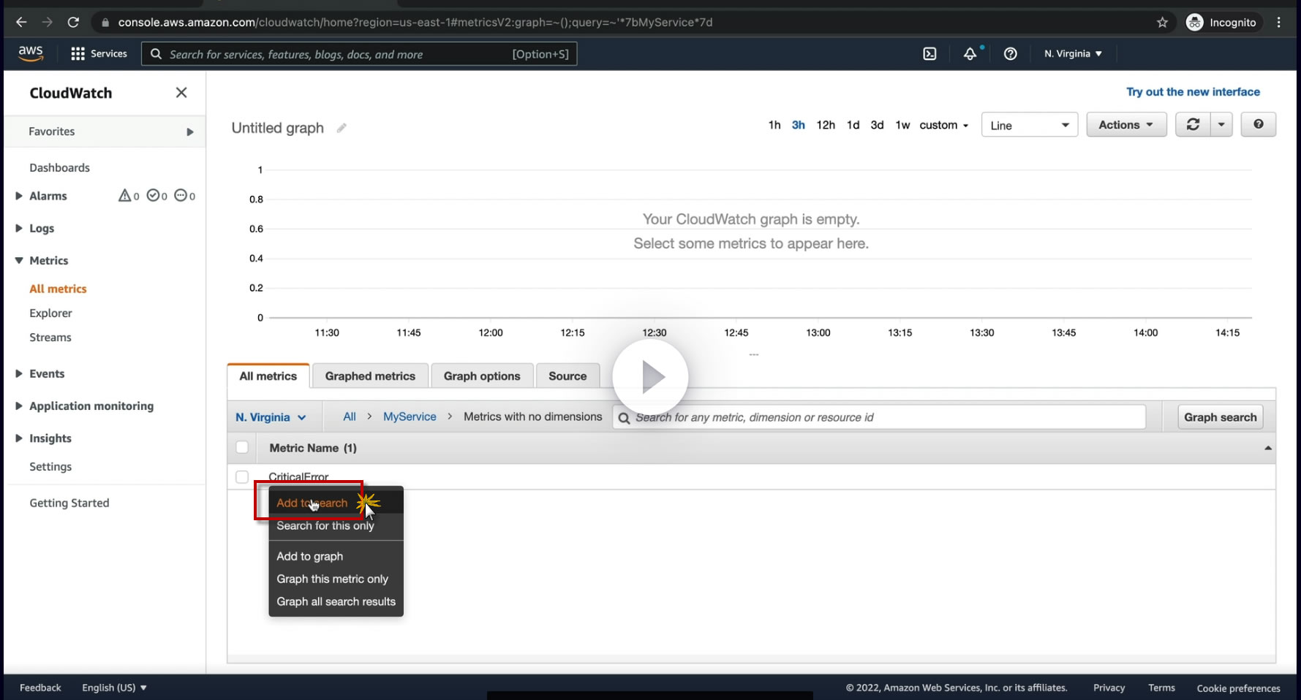The height and width of the screenshot is (700, 1301).
Task: Bookmark this page with the star
Action: 1162,22
